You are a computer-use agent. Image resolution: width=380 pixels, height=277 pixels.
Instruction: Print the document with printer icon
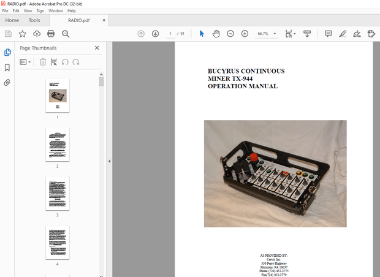[51, 34]
